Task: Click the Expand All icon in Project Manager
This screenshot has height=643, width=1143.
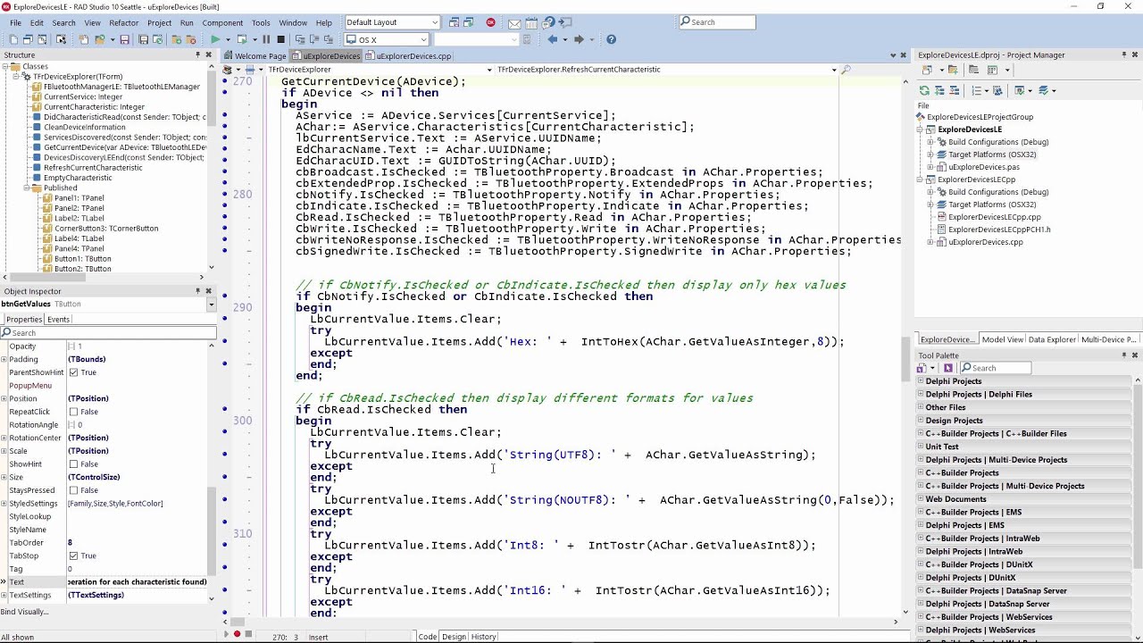Action: point(939,90)
